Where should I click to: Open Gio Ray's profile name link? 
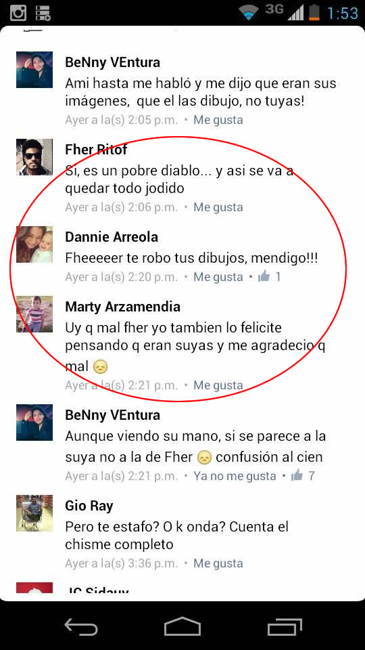coord(89,506)
